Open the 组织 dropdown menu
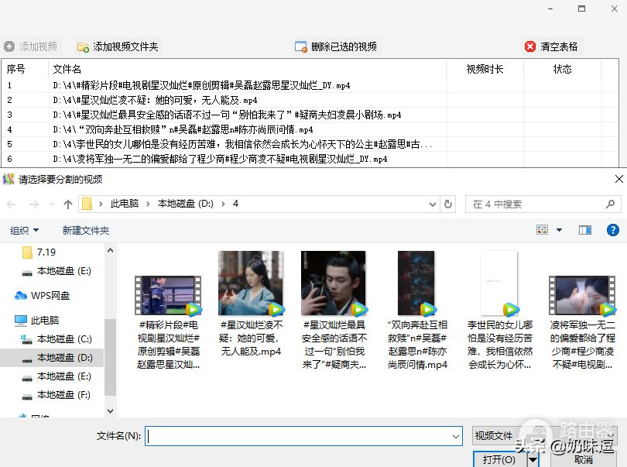 tap(25, 231)
